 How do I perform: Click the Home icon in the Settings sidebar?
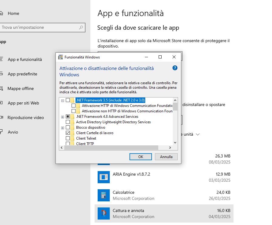(x=2, y=13)
